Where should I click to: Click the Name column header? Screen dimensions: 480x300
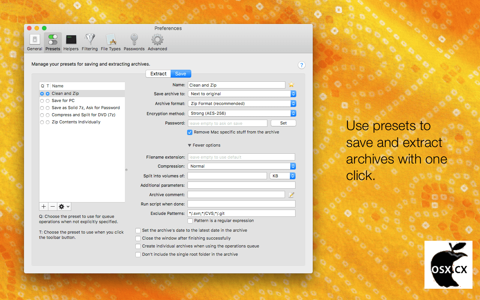pyautogui.click(x=88, y=86)
